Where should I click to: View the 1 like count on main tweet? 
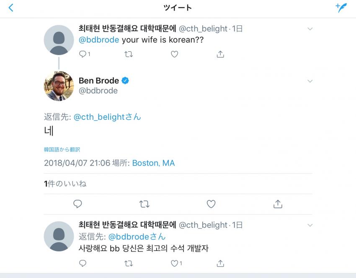point(65,184)
